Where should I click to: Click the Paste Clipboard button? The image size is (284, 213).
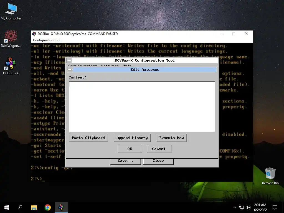[x=88, y=138]
